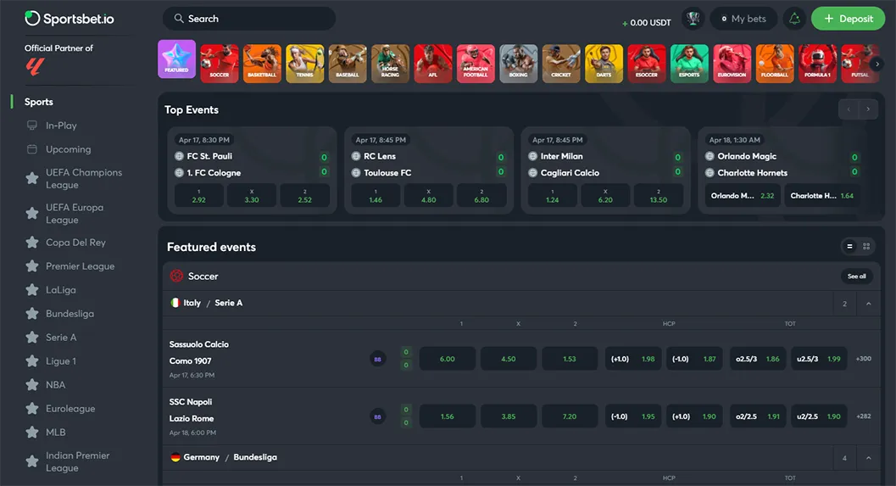Image resolution: width=896 pixels, height=486 pixels.
Task: Open My bets
Action: (743, 19)
